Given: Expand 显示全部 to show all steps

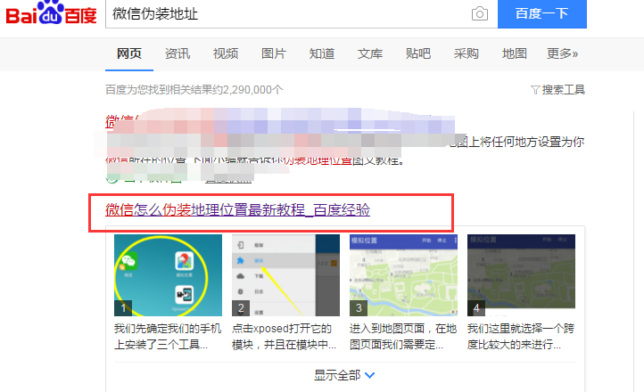Looking at the screenshot, I should (344, 375).
